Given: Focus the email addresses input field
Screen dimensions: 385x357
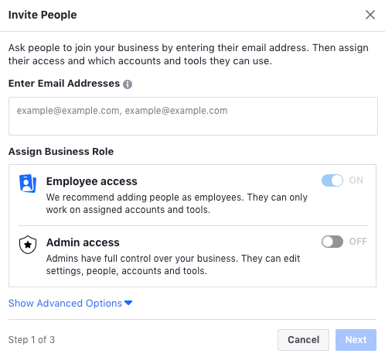Looking at the screenshot, I should (193, 116).
